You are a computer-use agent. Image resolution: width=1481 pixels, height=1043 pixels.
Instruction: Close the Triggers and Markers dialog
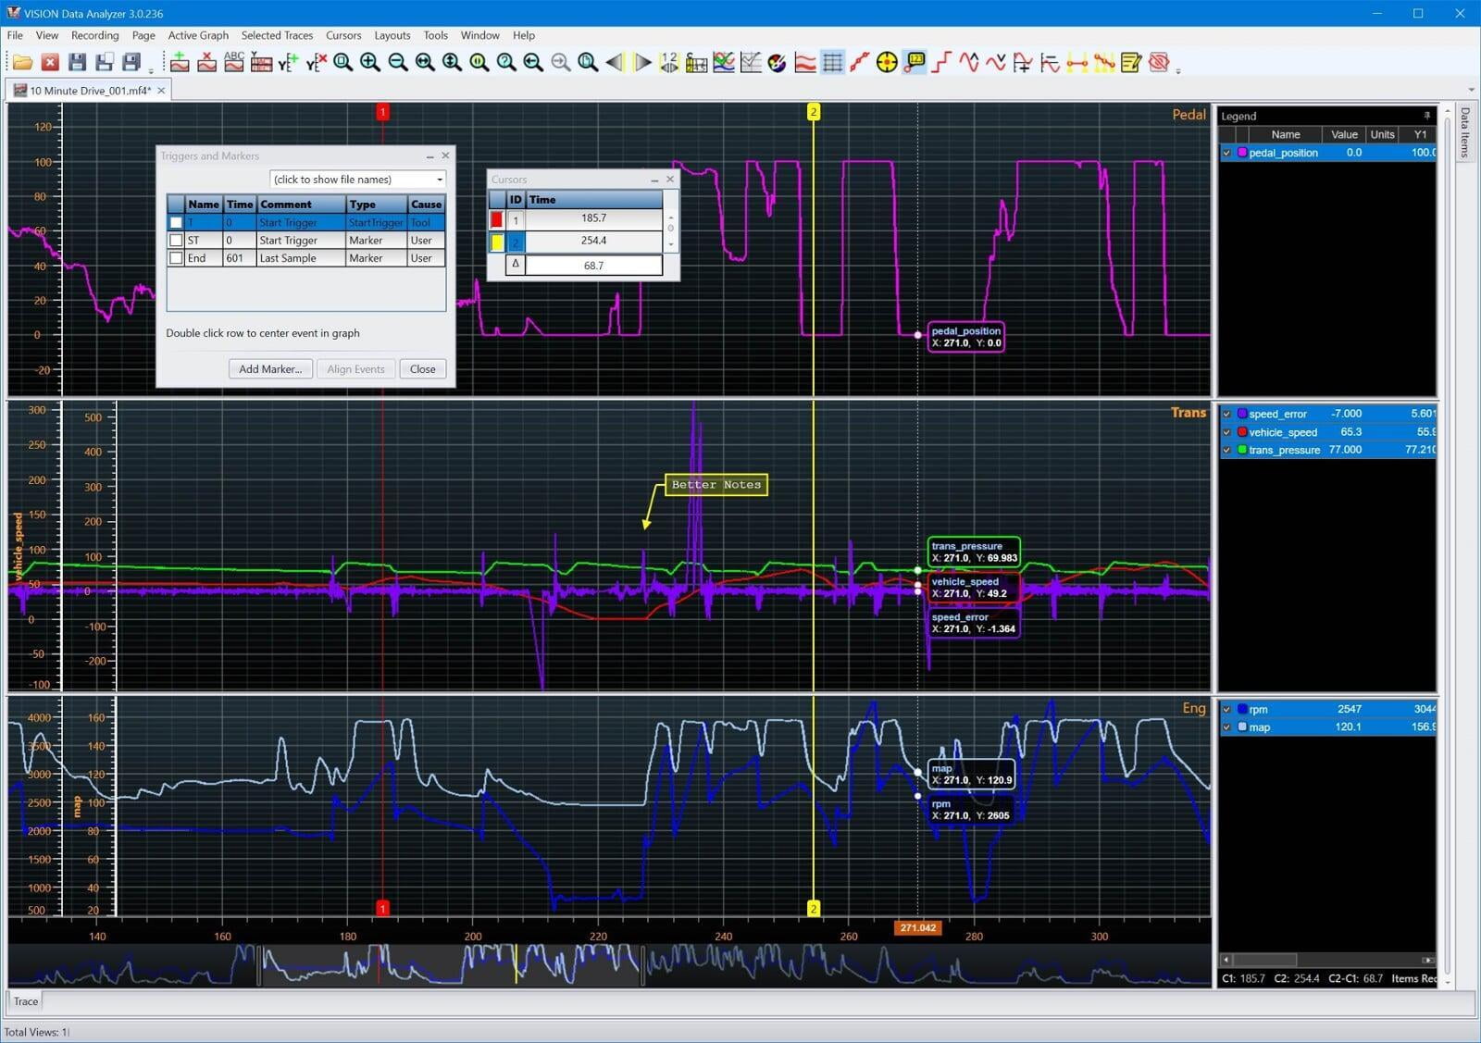pyautogui.click(x=447, y=155)
